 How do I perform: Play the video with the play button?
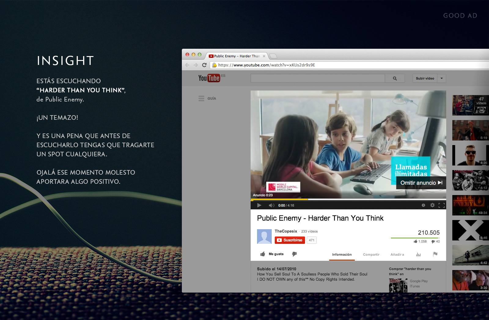259,205
